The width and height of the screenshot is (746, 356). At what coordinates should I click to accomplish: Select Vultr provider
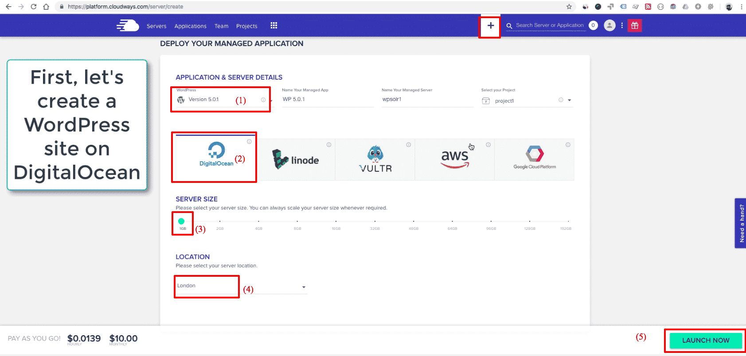tap(375, 159)
